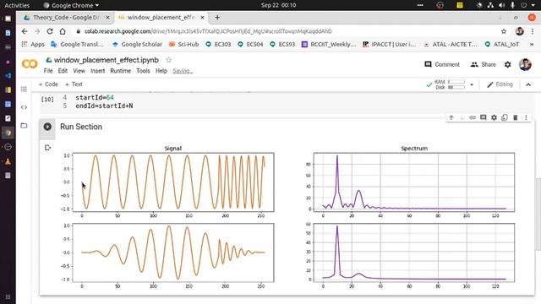Image resolution: width=541 pixels, height=304 pixels.
Task: Open the Edit menu
Action: click(63, 71)
